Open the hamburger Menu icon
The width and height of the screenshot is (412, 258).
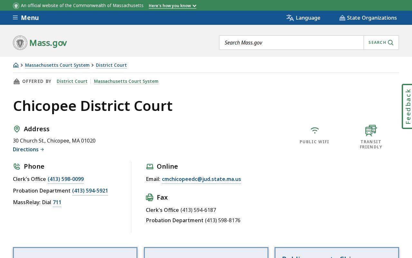[x=15, y=18]
